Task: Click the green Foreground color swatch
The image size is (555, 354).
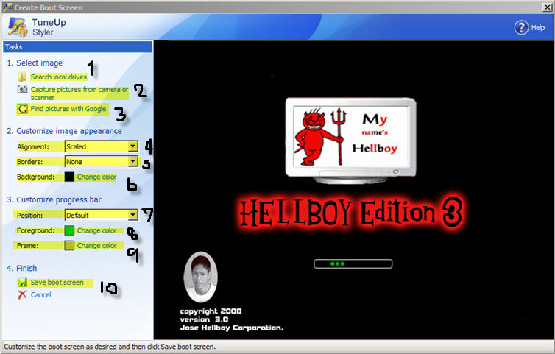Action: 69,230
